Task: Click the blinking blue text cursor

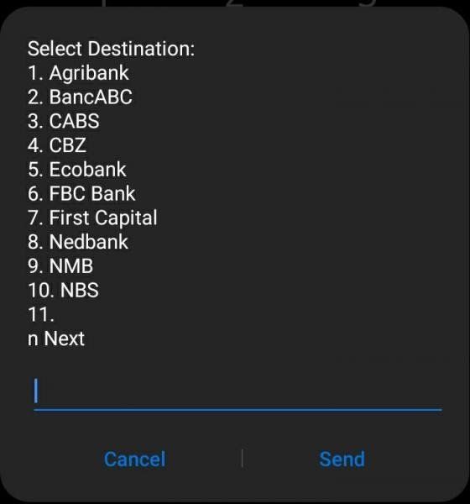Action: click(x=36, y=391)
